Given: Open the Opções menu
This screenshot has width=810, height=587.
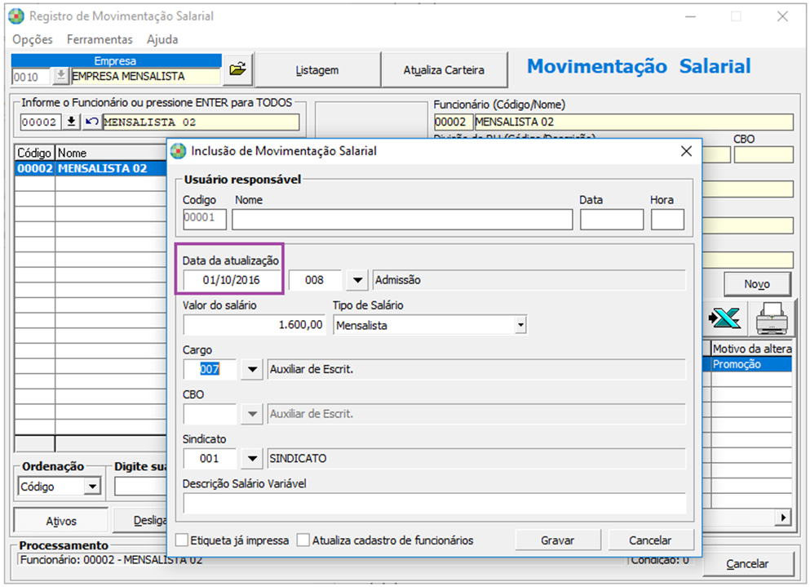Looking at the screenshot, I should (x=33, y=39).
